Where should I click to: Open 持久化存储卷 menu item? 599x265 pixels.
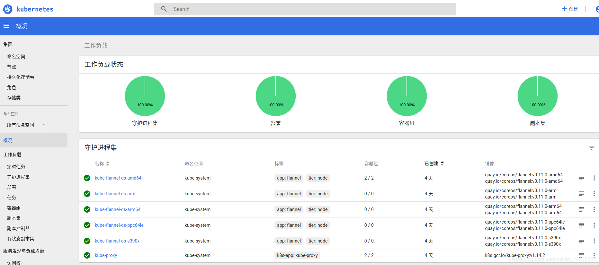pyautogui.click(x=21, y=77)
